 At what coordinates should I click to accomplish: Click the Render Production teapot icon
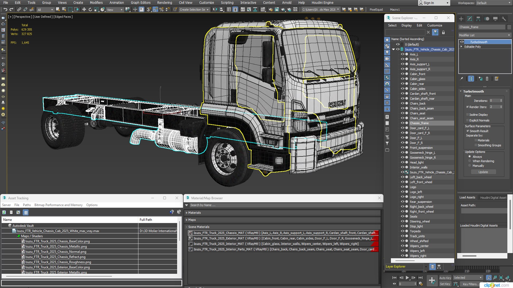(x=283, y=9)
